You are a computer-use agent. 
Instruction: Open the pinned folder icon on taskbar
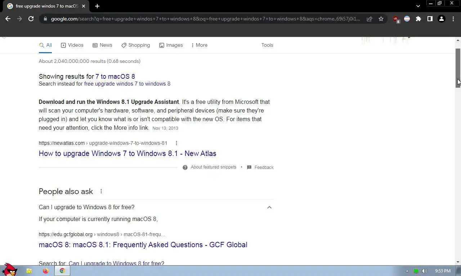click(29, 271)
